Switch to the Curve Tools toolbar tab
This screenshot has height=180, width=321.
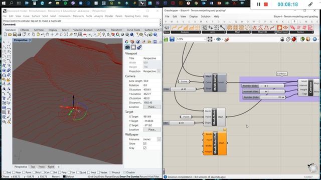coord(133,30)
